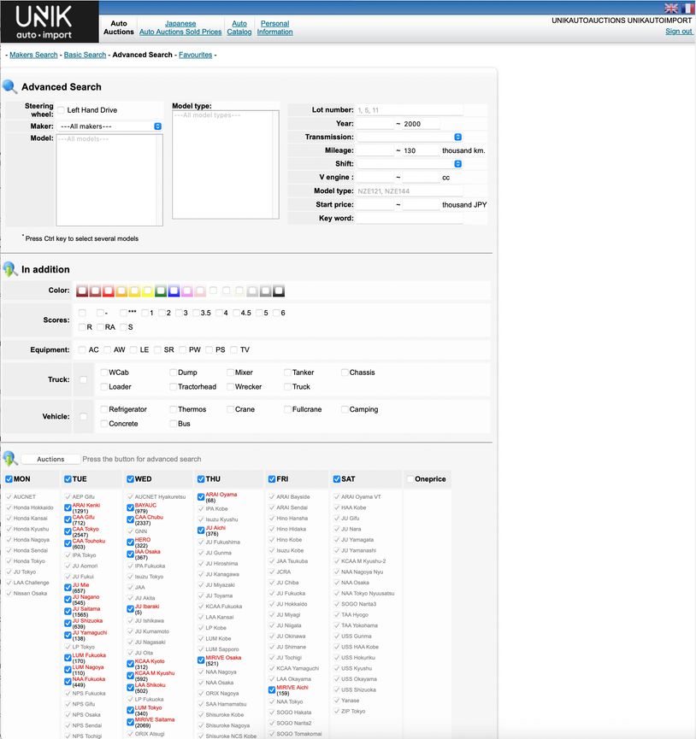
Task: Switch language with the UK flag
Action: pos(671,8)
